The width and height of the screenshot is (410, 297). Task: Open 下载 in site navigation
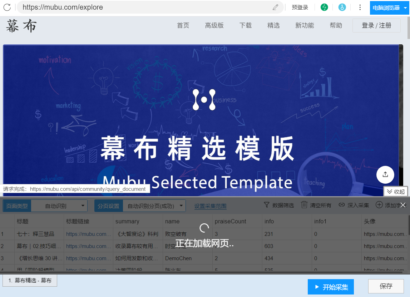[x=245, y=25]
